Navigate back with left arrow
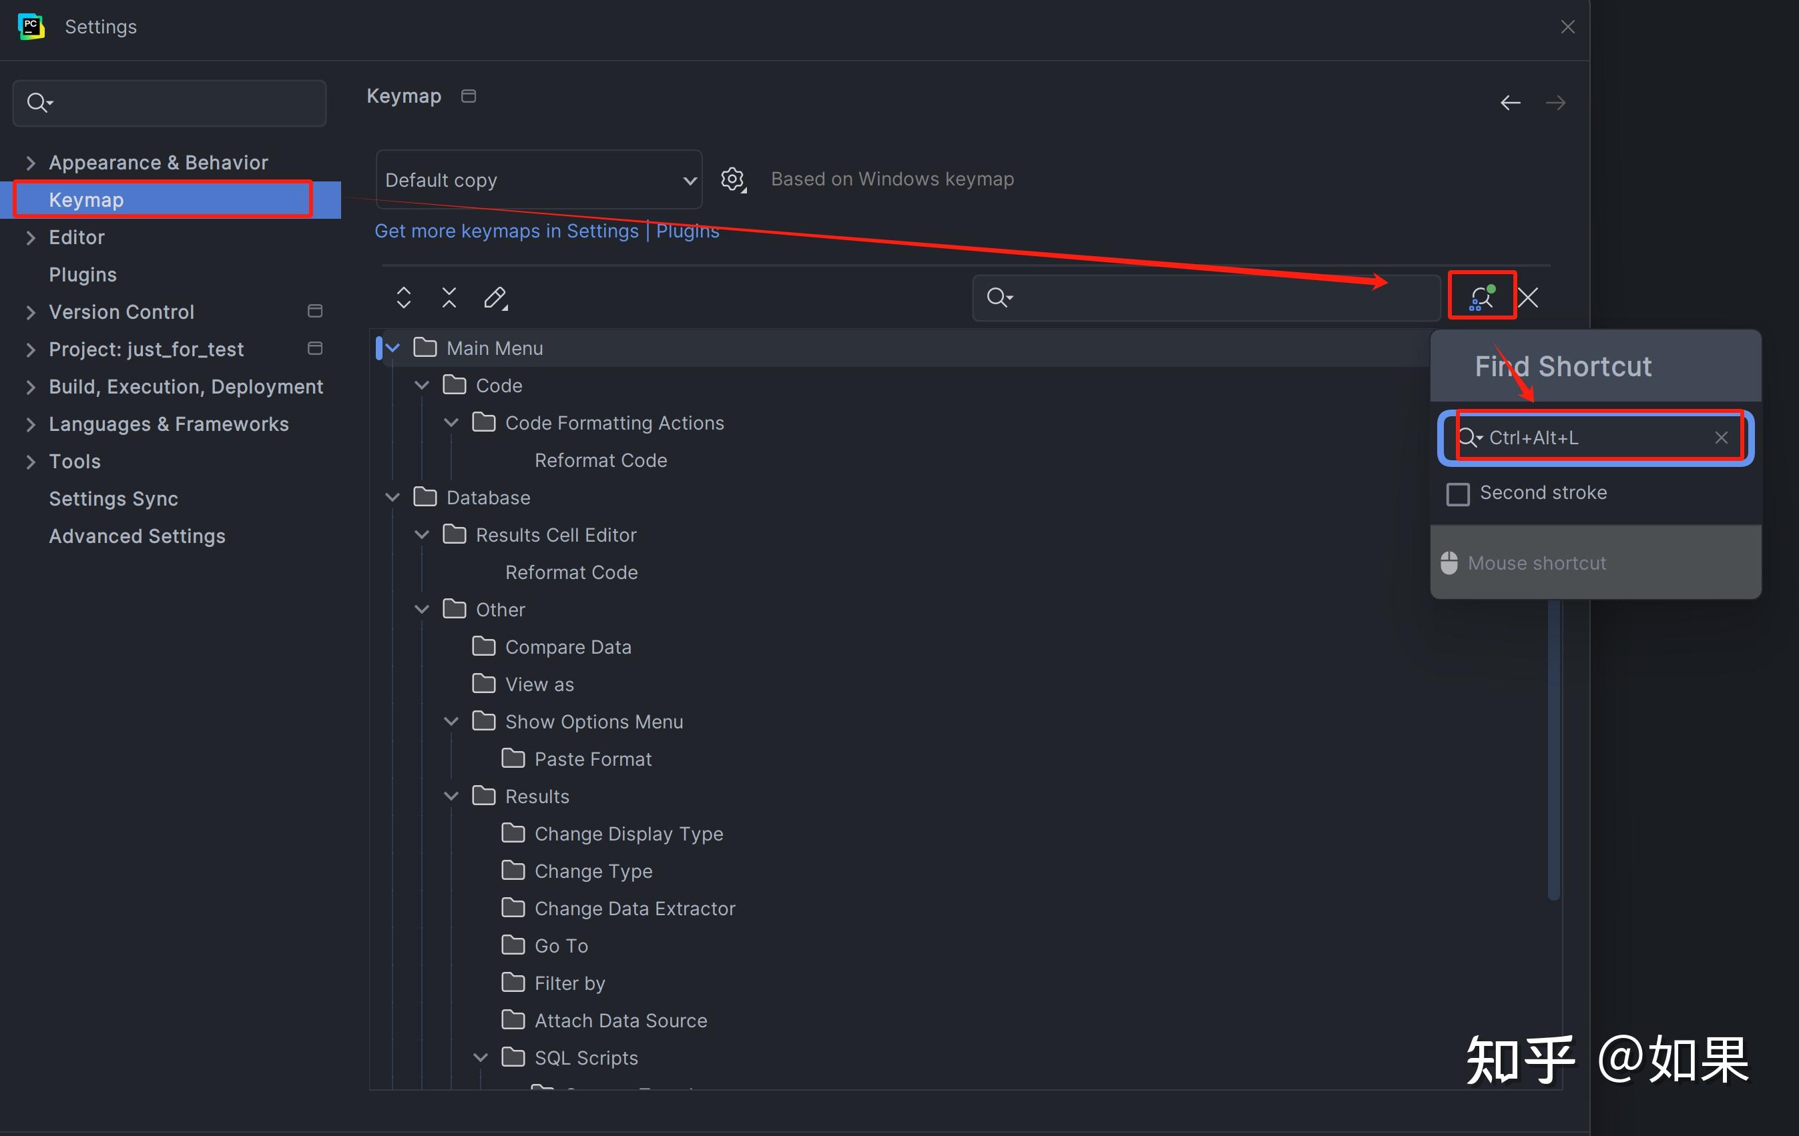The height and width of the screenshot is (1136, 1799). point(1510,102)
